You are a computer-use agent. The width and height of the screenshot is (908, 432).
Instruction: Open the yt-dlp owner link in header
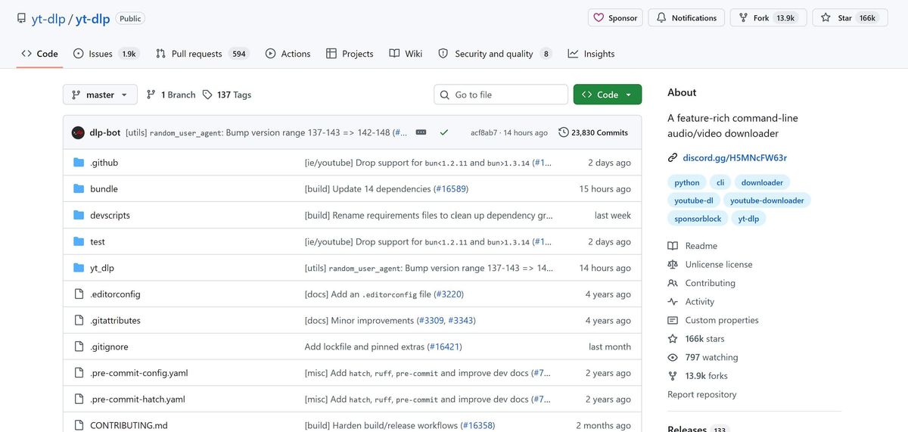pos(48,18)
